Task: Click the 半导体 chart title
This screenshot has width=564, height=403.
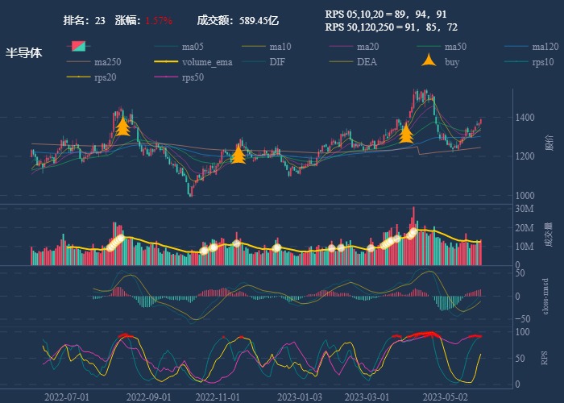Action: pyautogui.click(x=23, y=53)
